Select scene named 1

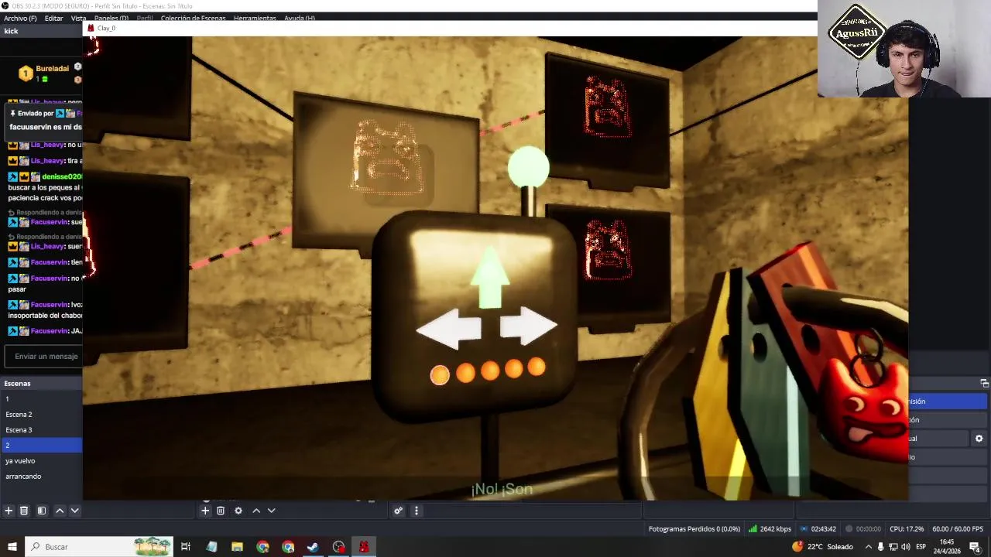pyautogui.click(x=41, y=399)
